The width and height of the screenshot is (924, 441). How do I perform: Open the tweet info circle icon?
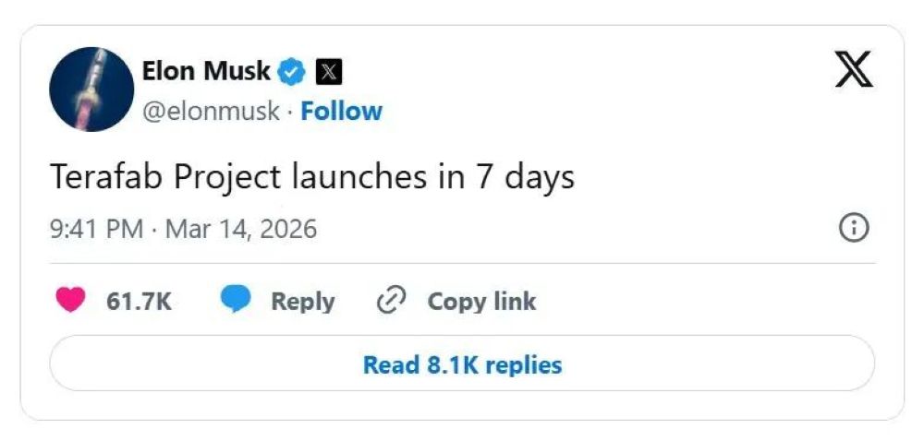[x=853, y=228]
